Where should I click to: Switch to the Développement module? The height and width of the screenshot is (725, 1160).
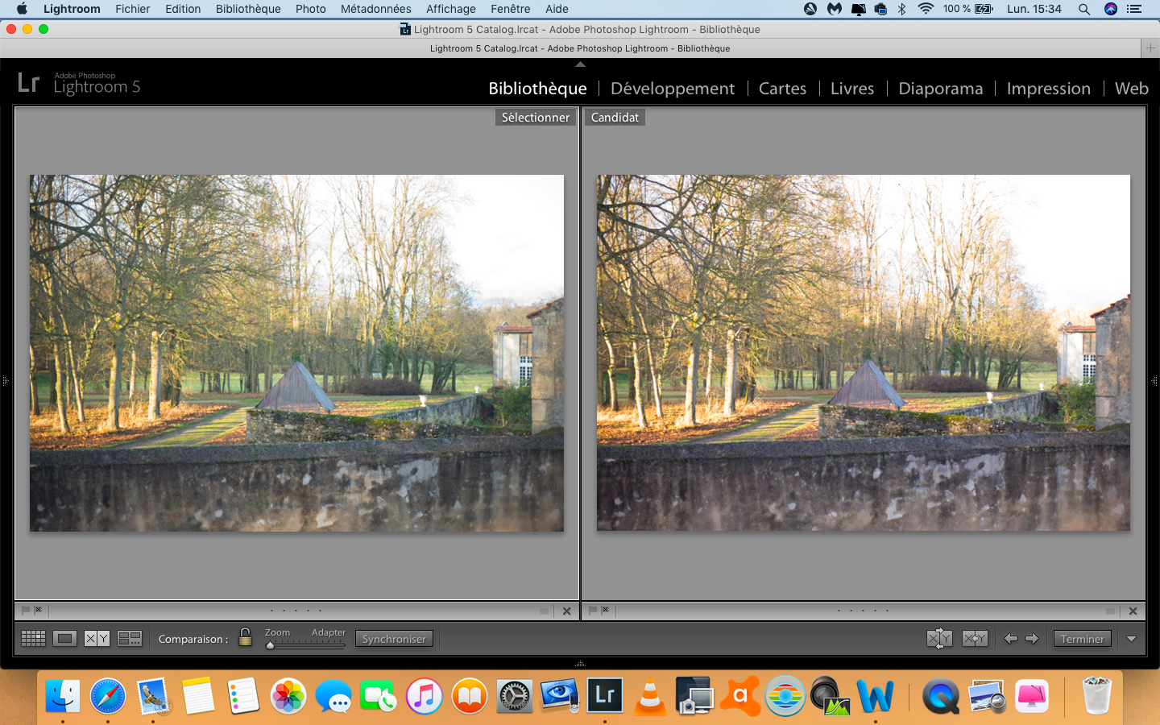point(672,89)
